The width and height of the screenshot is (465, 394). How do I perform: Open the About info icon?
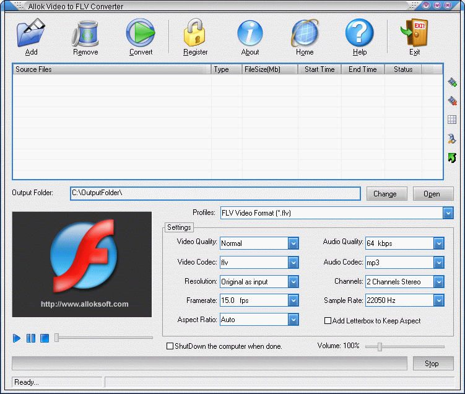(250, 33)
